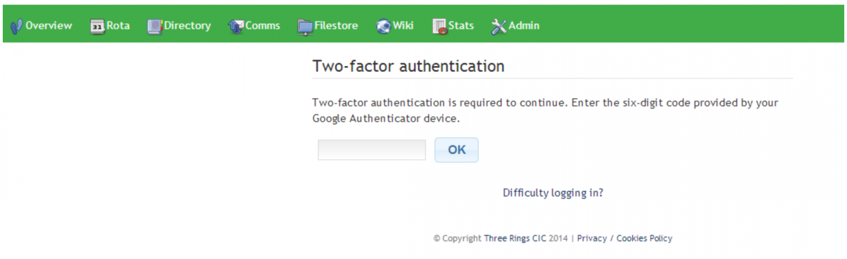
Task: Click the Rota calendar icon
Action: 97,26
